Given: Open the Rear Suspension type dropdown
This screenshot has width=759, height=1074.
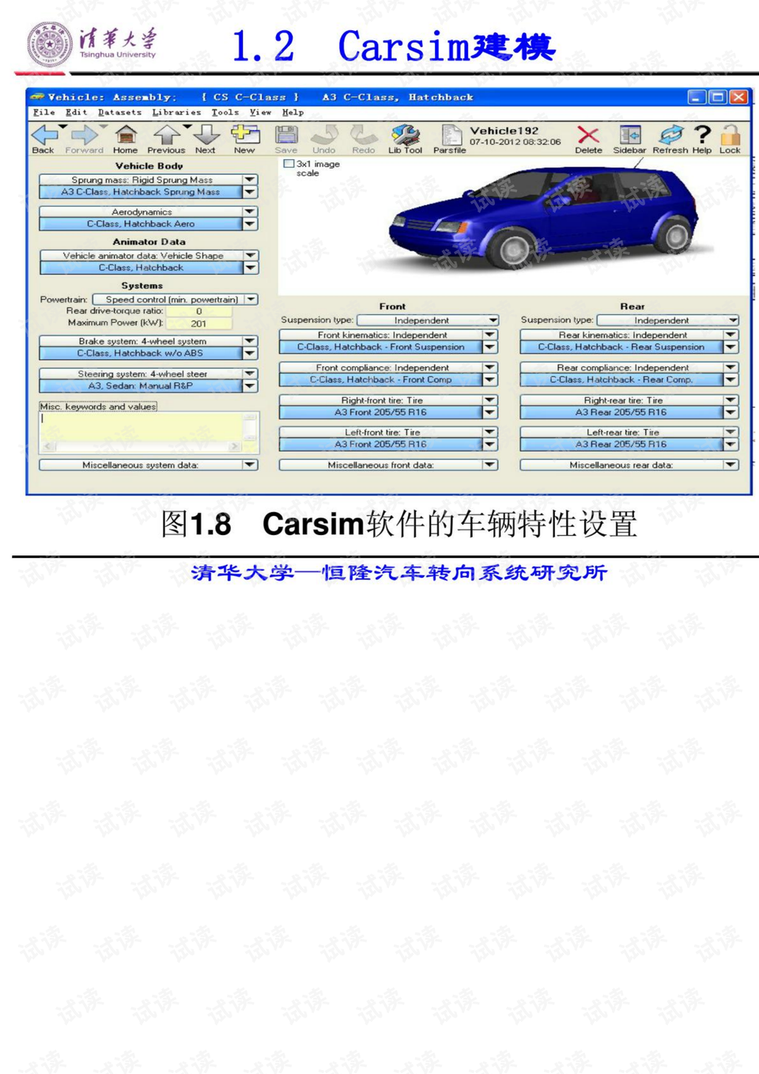Looking at the screenshot, I should 733,321.
